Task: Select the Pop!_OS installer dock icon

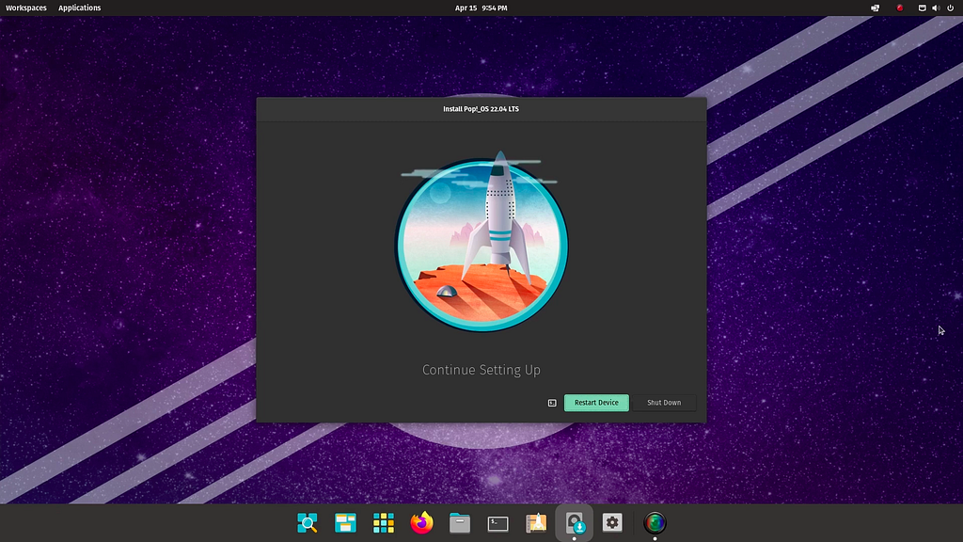Action: click(575, 523)
